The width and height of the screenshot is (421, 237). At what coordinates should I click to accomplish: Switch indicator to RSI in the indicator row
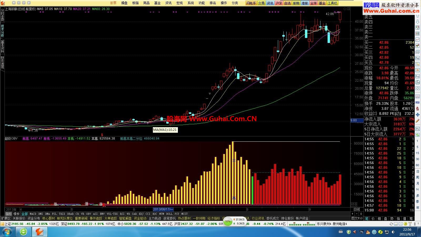[x=122, y=214]
